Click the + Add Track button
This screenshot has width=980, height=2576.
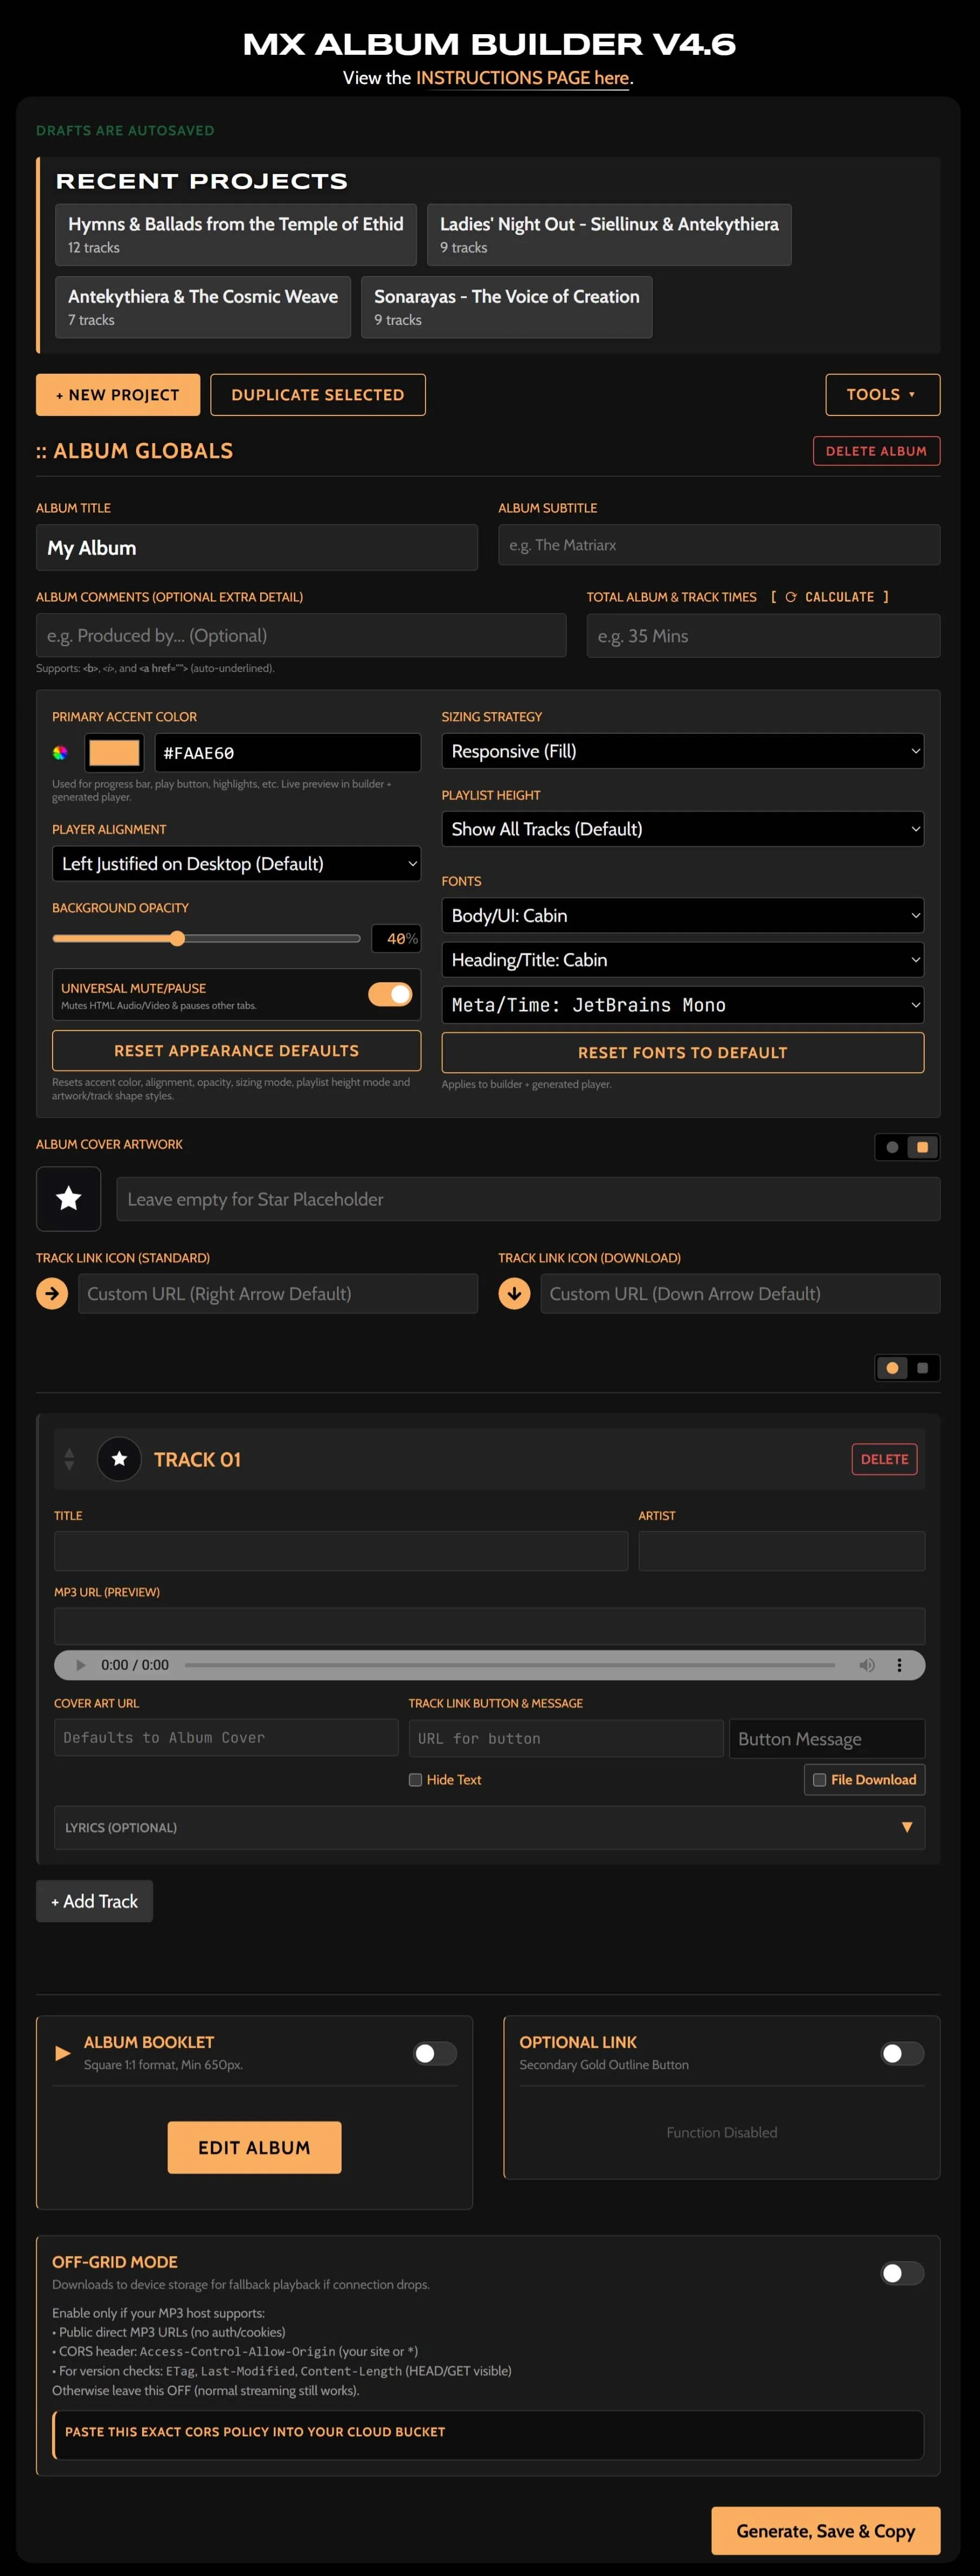[x=95, y=1901]
